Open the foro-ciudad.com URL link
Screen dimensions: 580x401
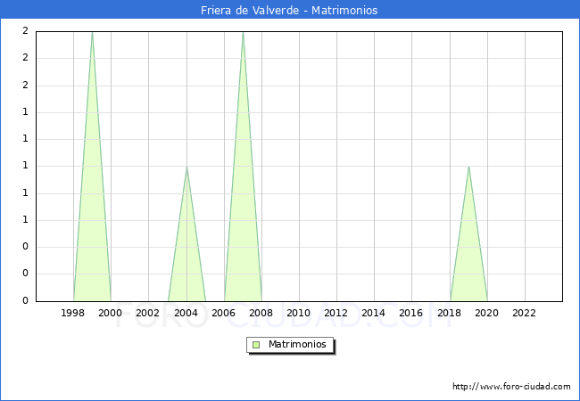coord(511,387)
